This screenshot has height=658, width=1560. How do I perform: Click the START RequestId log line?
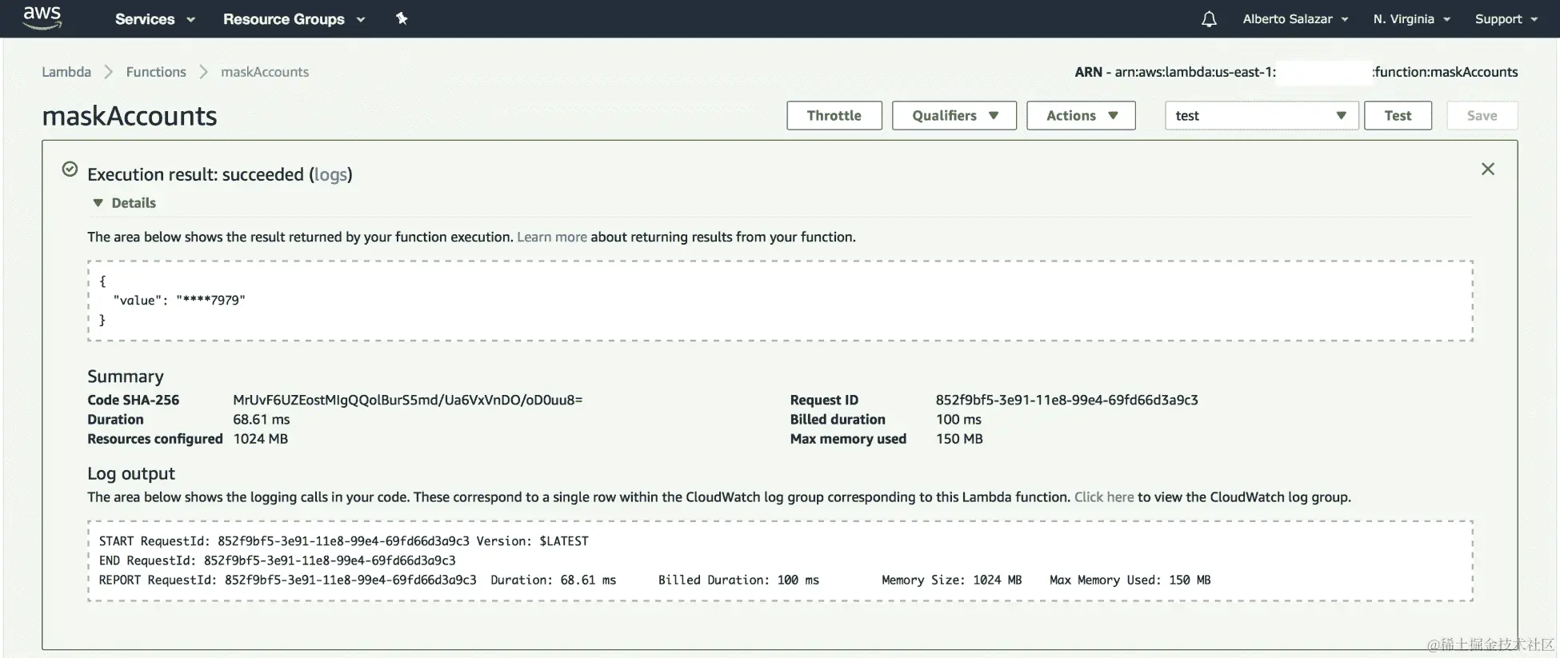[x=344, y=541]
